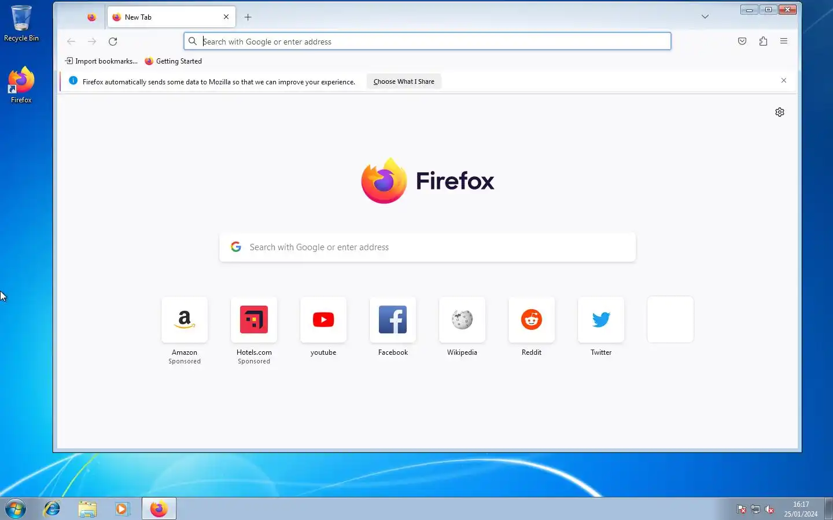The image size is (833, 520).
Task: Open the Extensions puzzle icon
Action: 763,41
